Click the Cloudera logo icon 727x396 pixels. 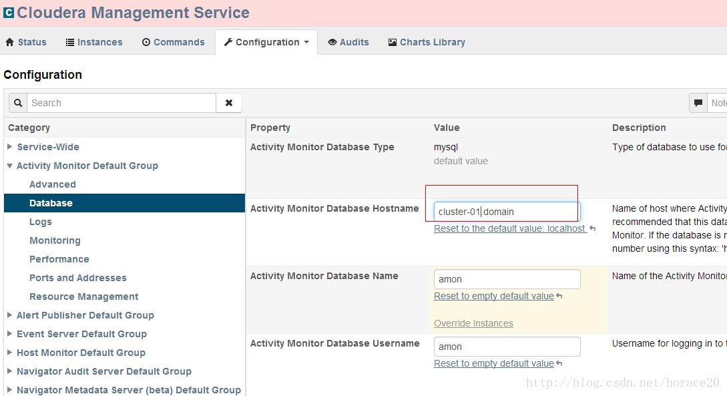[x=9, y=12]
